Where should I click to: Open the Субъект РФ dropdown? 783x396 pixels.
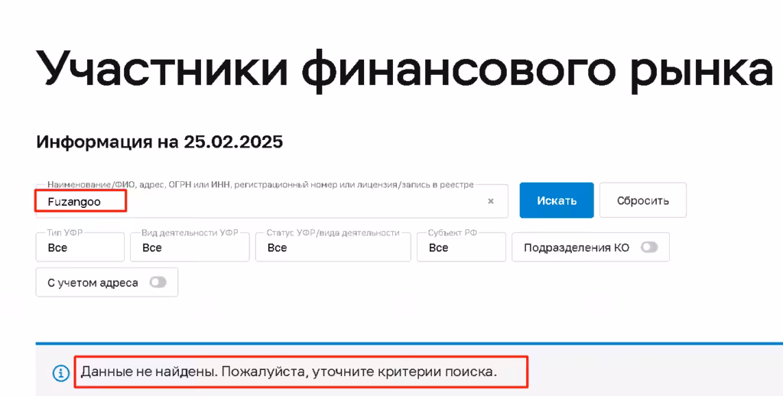coord(461,247)
